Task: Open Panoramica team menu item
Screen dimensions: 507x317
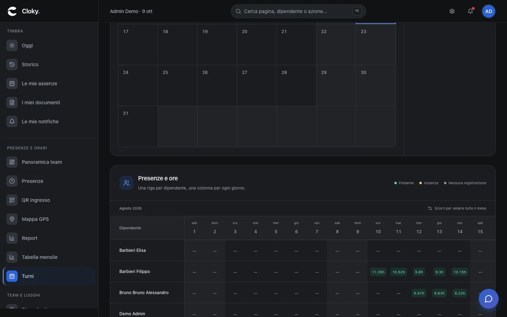Action: 49,162
